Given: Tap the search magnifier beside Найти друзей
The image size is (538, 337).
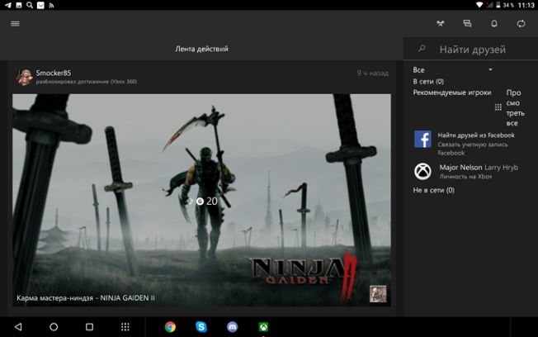Looking at the screenshot, I should (x=422, y=49).
